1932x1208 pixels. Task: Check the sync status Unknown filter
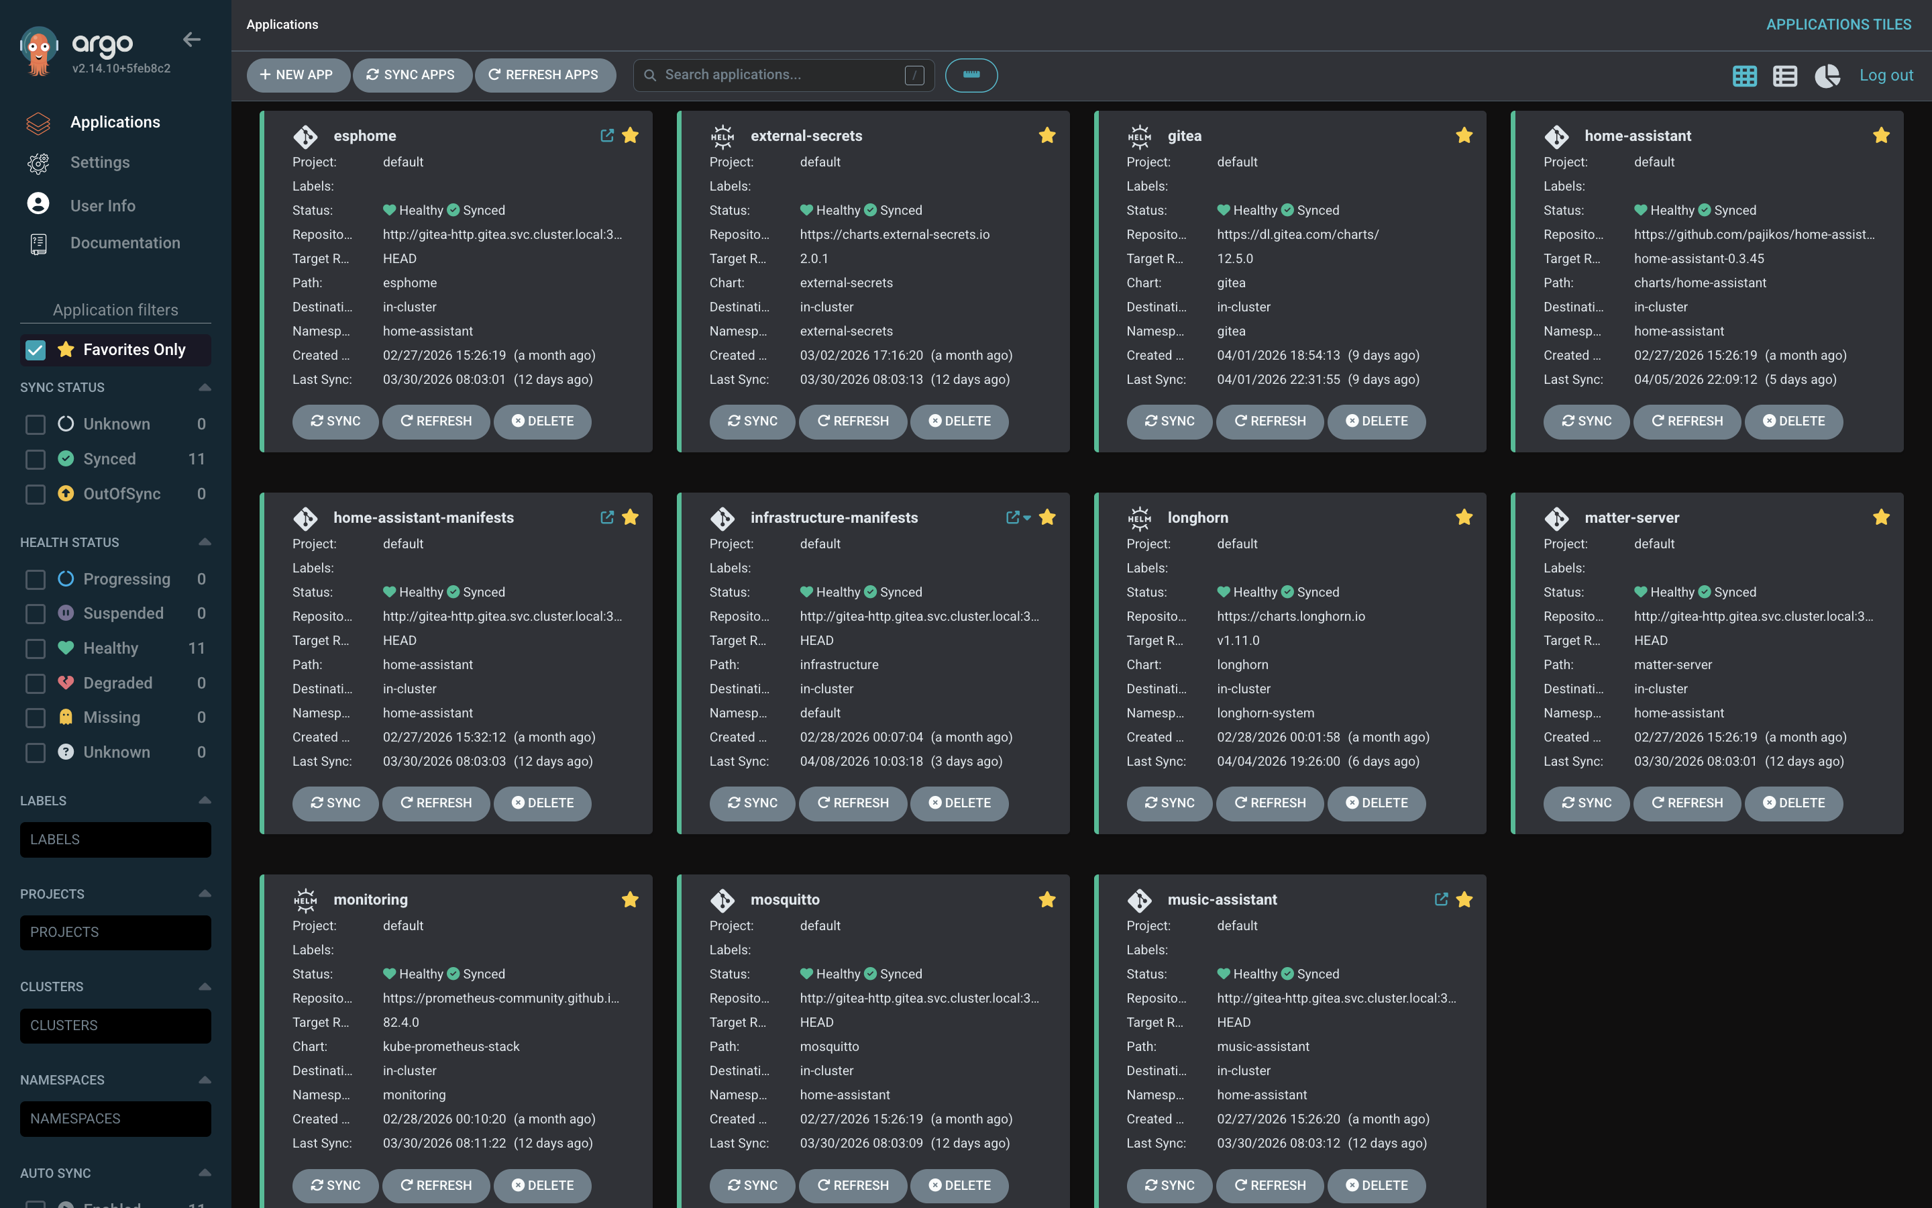(x=35, y=424)
